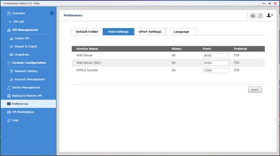
Task: Add a VM via VM List
Action: [x=16, y=22]
